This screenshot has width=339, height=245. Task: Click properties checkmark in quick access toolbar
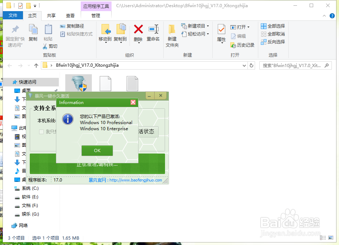click(x=20, y=6)
